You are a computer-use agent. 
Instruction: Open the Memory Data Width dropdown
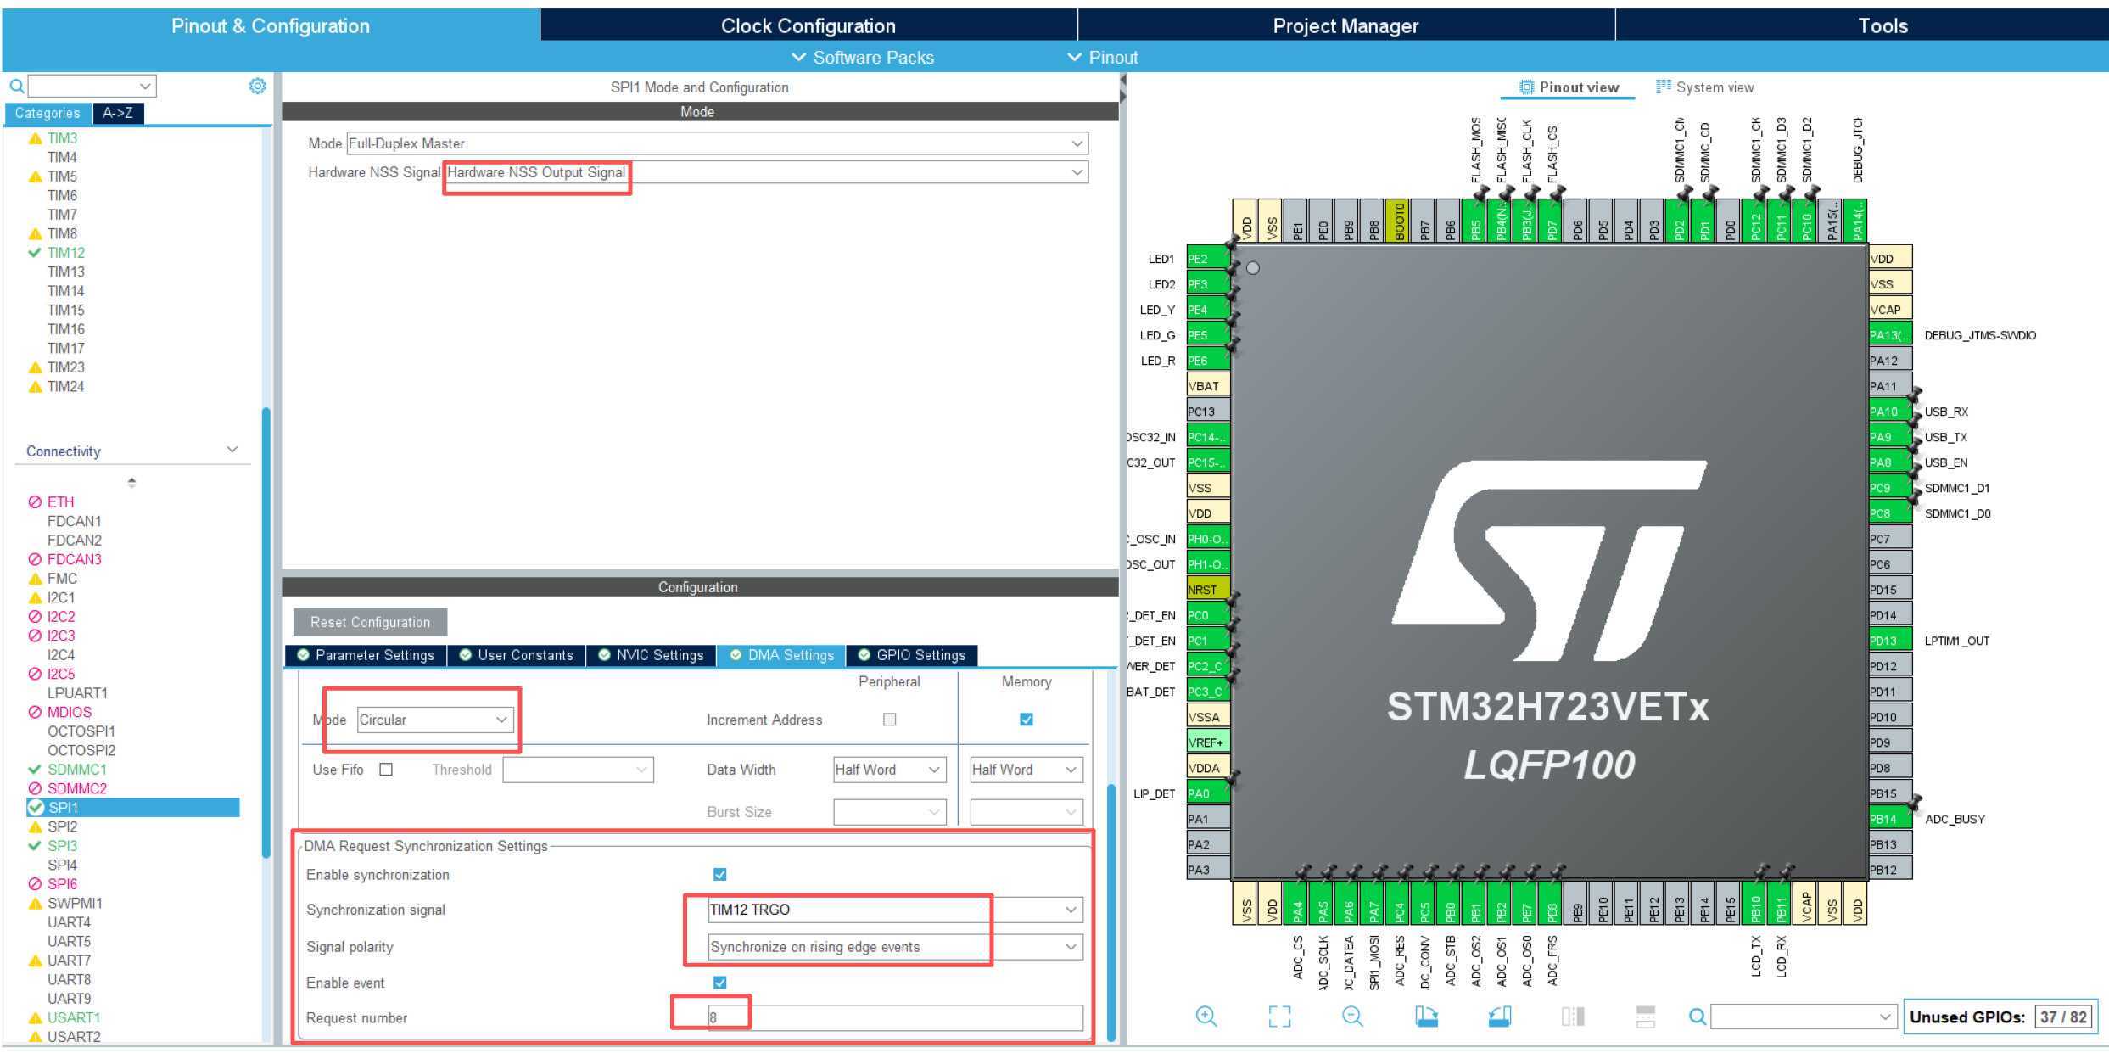(1027, 770)
